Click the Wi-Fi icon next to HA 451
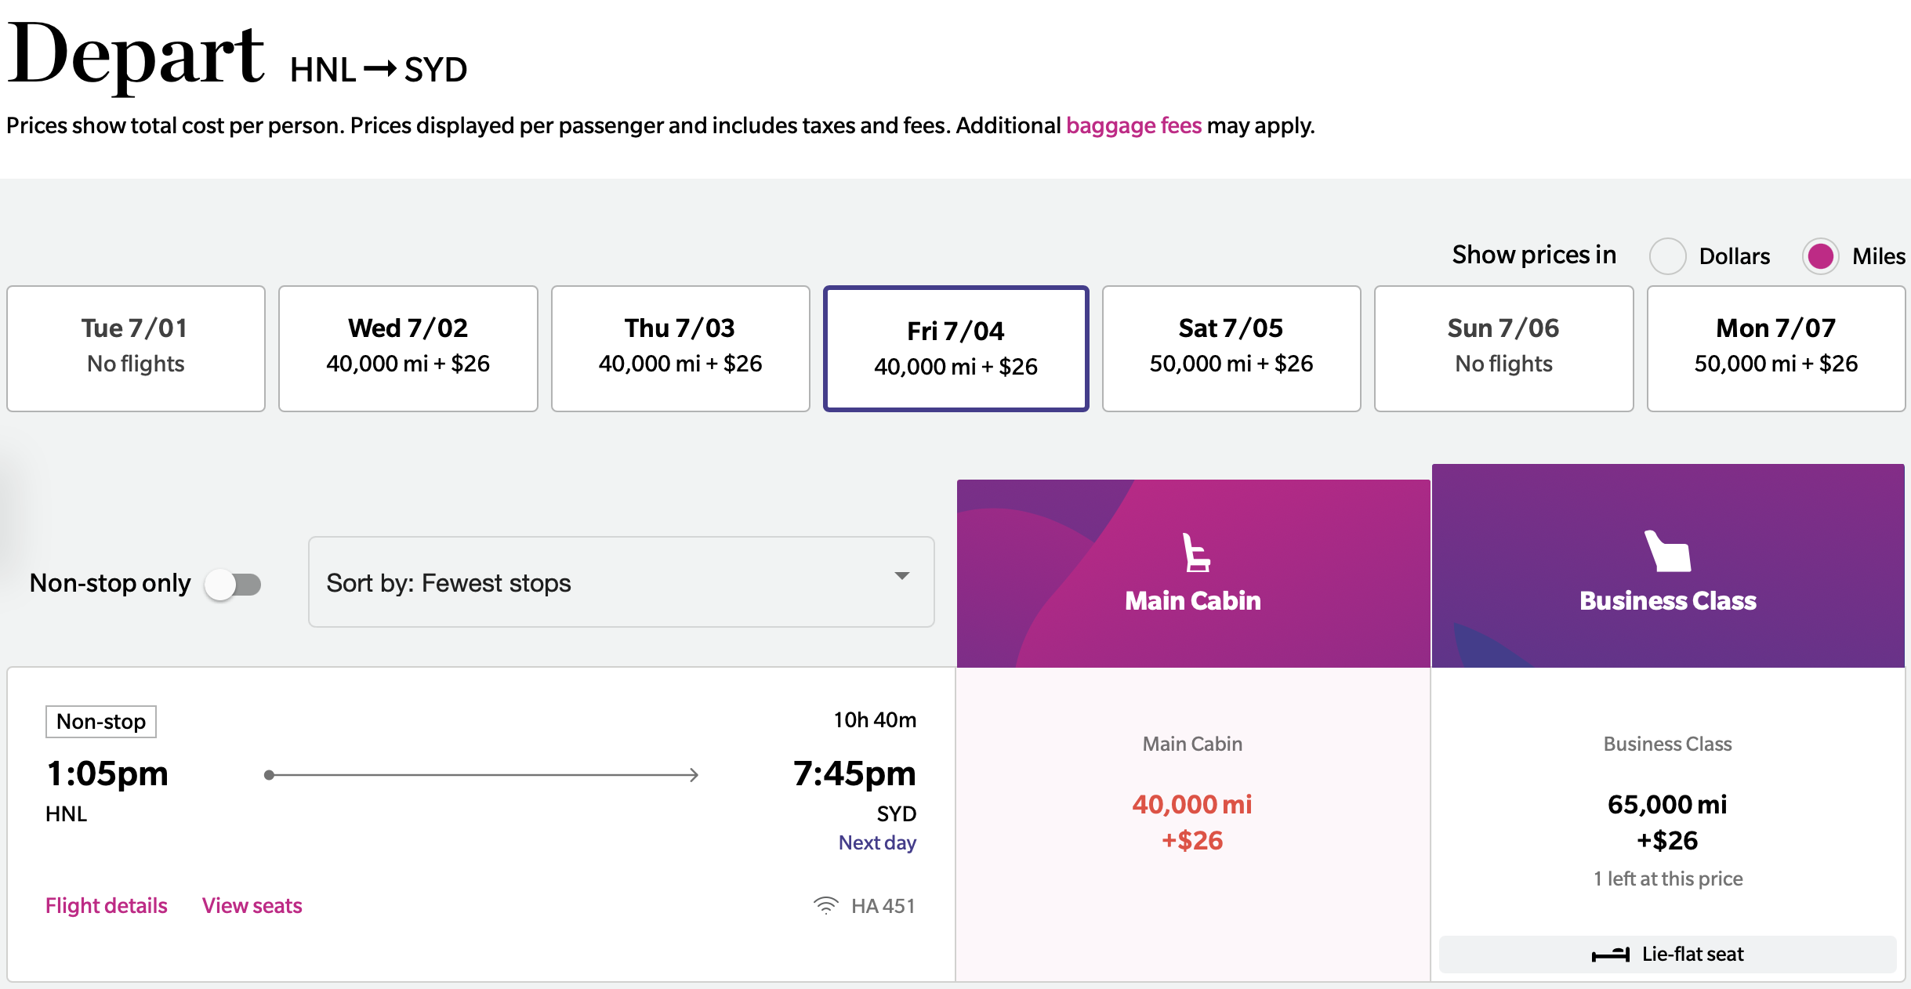This screenshot has width=1911, height=989. click(826, 905)
